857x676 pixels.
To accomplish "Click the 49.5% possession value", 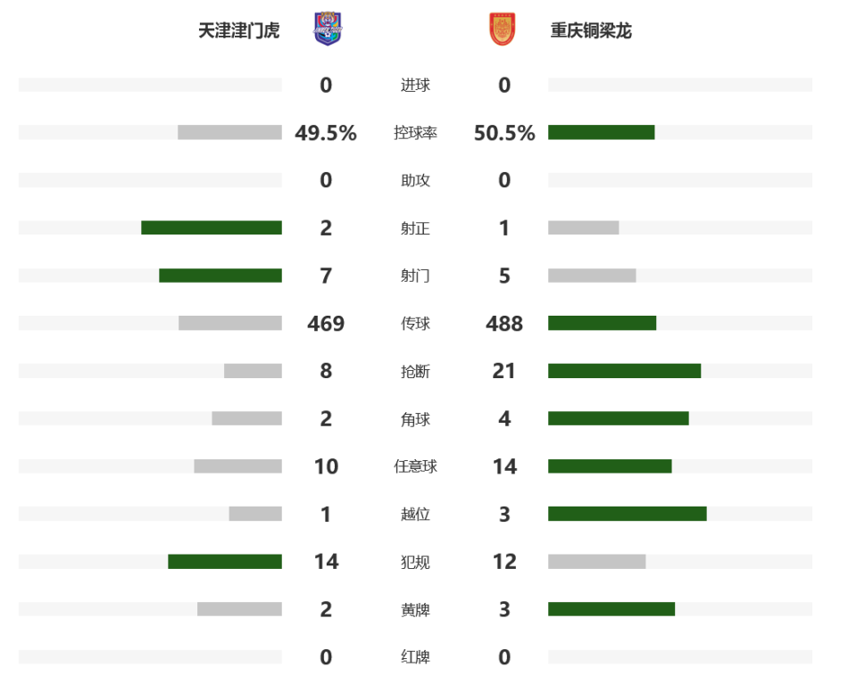I will click(x=326, y=133).
